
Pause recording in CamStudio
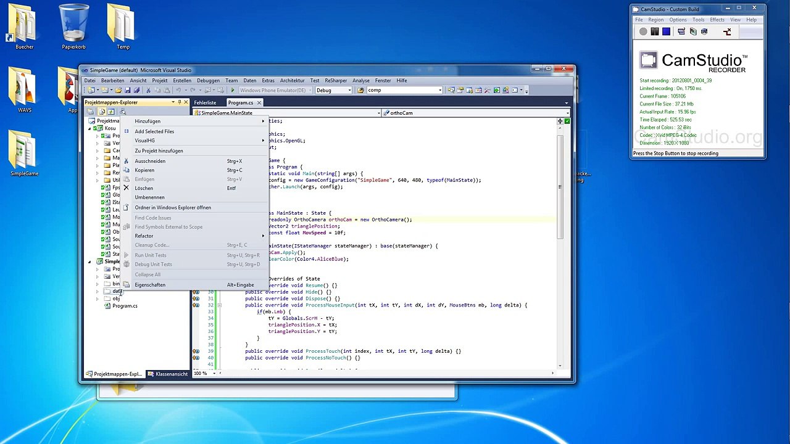pyautogui.click(x=655, y=31)
